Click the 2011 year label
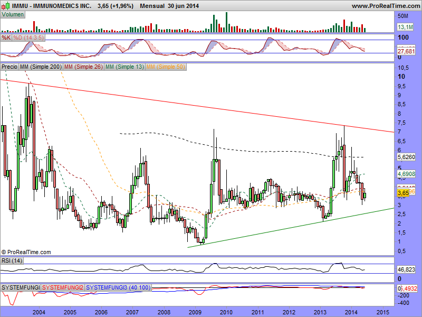Screen dimensions: 422x317 258,312
